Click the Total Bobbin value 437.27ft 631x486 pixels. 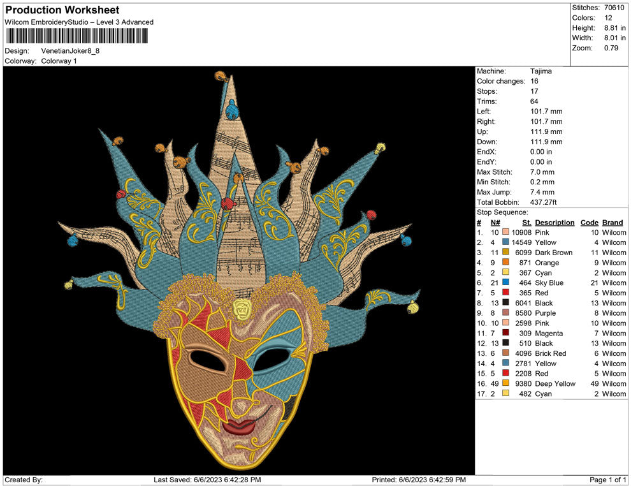545,202
